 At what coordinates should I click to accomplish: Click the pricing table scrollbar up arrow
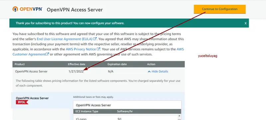click(x=180, y=116)
